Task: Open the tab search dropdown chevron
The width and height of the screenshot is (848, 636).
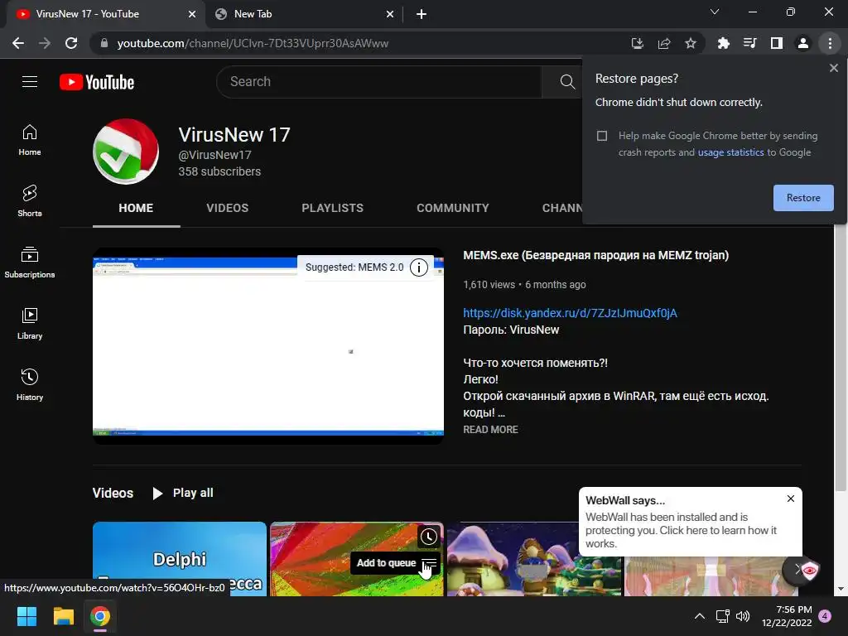Action: click(x=715, y=12)
